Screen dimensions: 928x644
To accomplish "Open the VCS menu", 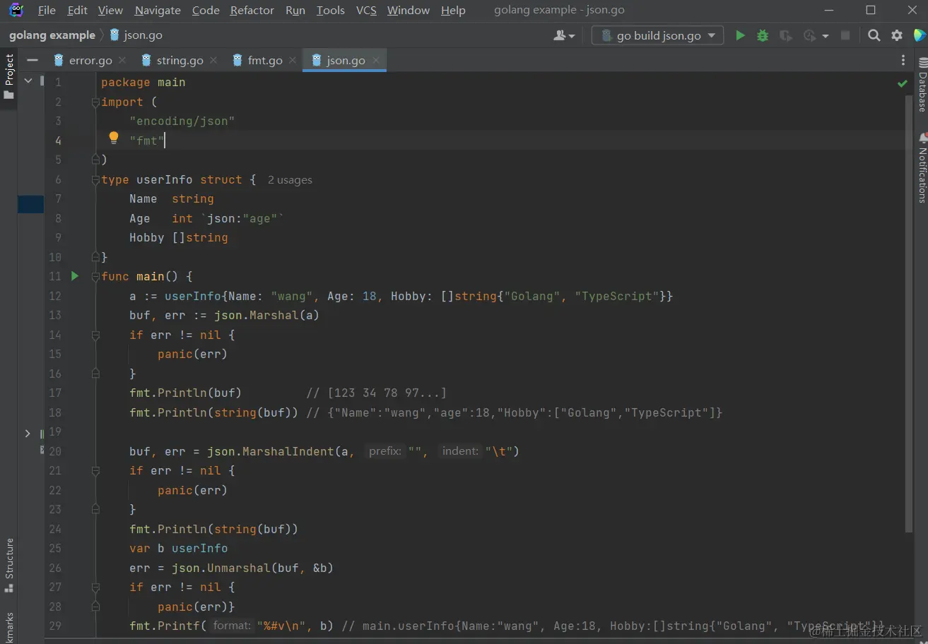I will tap(366, 10).
